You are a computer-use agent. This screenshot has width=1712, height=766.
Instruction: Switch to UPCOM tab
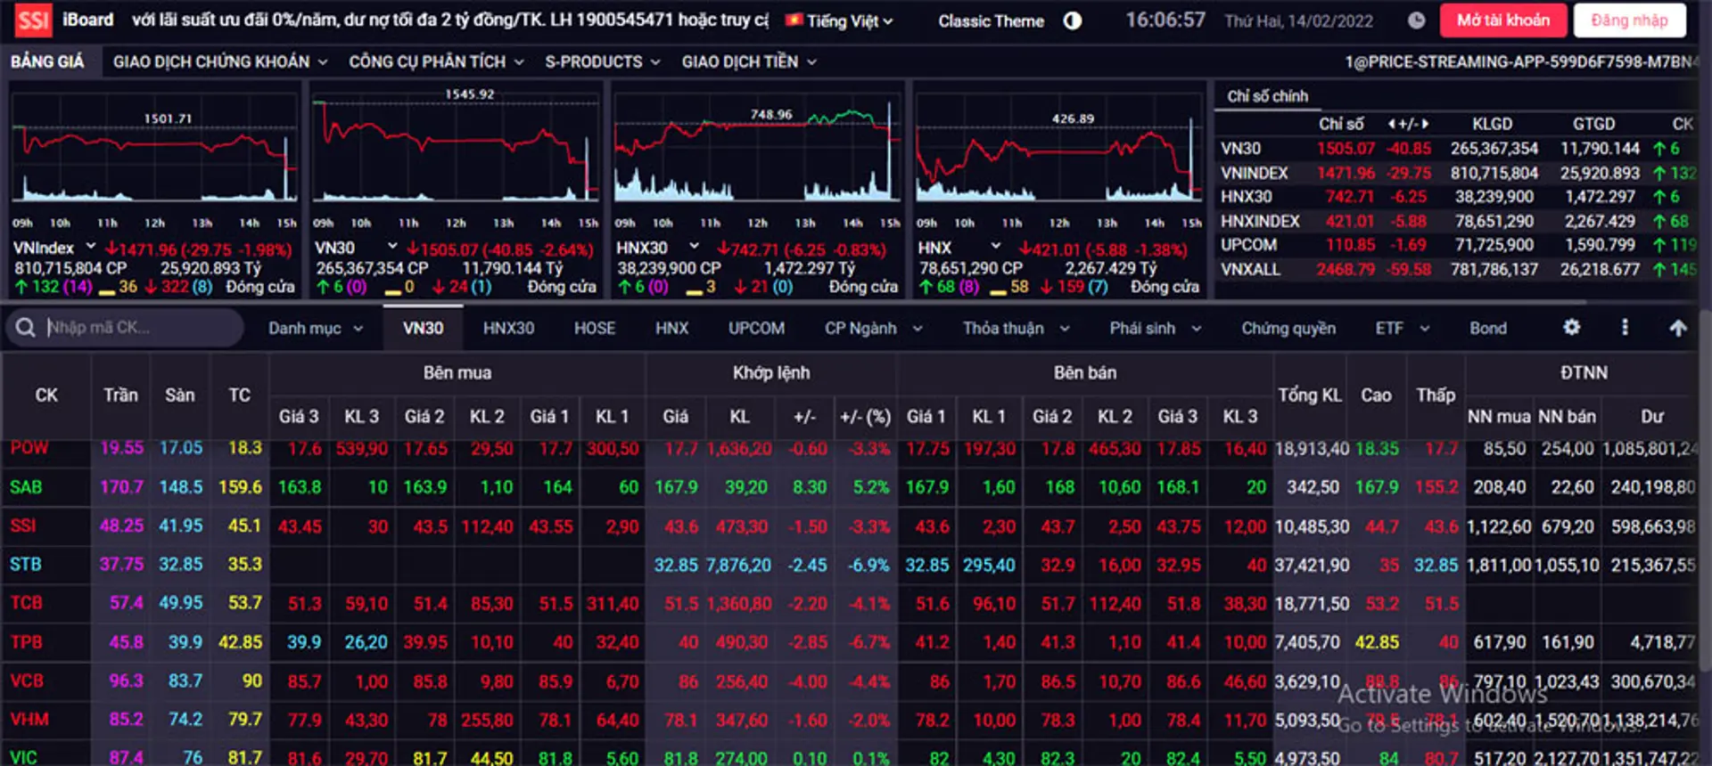pyautogui.click(x=756, y=328)
